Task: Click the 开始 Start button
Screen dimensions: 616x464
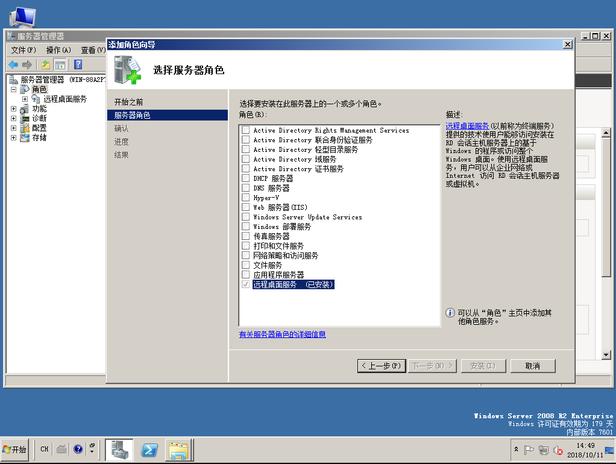Action: click(14, 450)
